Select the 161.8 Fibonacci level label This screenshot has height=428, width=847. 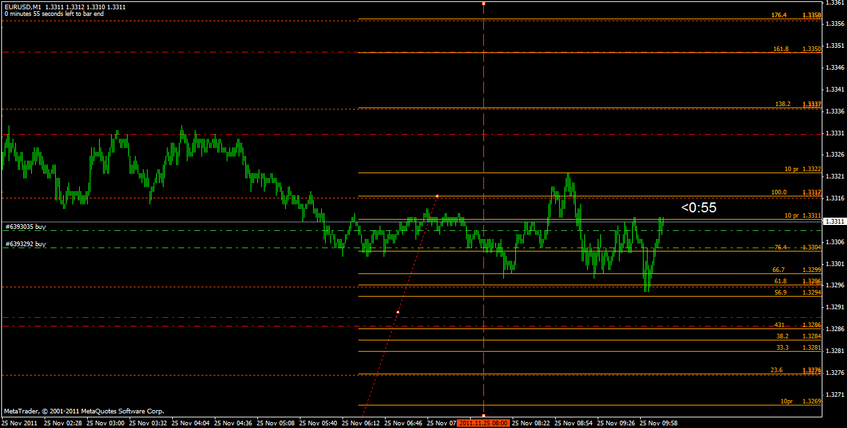tap(781, 49)
